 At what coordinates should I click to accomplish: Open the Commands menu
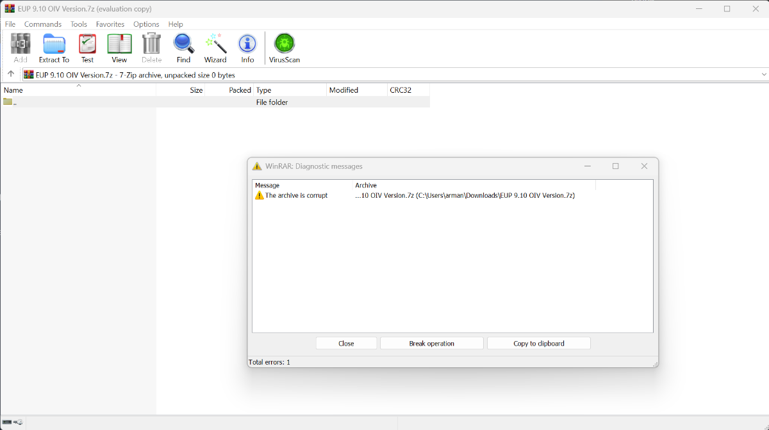tap(43, 24)
